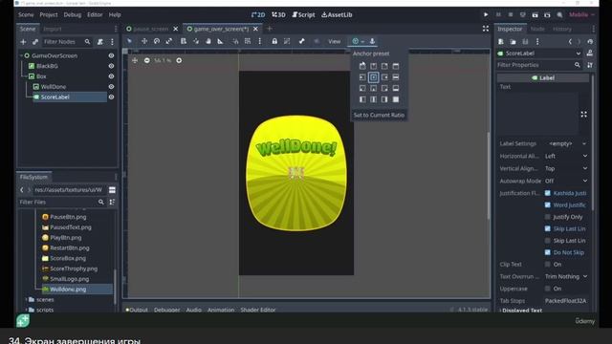The image size is (612, 344).
Task: Uncheck the Do Not Skip checkbox
Action: [548, 252]
